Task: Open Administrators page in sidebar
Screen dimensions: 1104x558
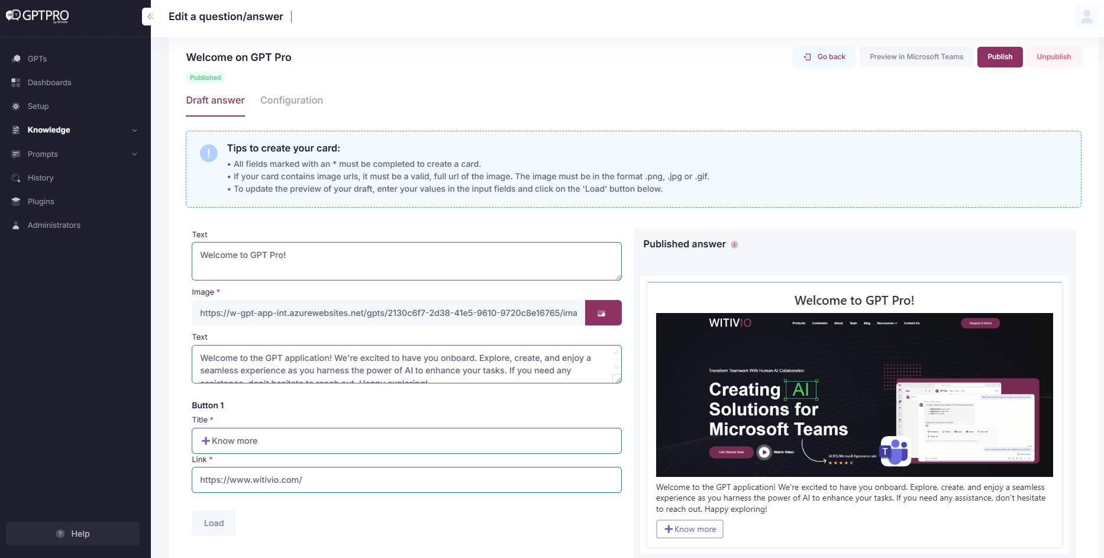Action: pyautogui.click(x=54, y=225)
